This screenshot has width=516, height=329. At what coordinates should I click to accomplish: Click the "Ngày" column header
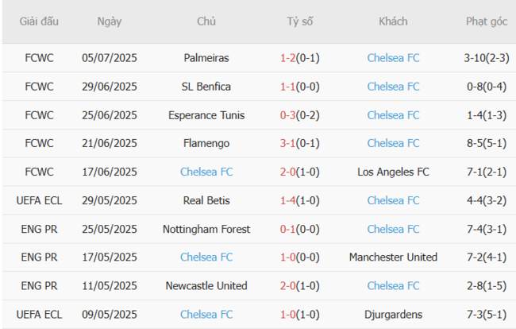click(x=110, y=21)
